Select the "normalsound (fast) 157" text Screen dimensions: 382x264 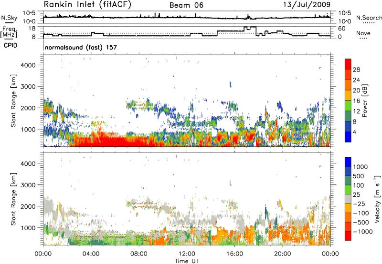[x=81, y=47]
